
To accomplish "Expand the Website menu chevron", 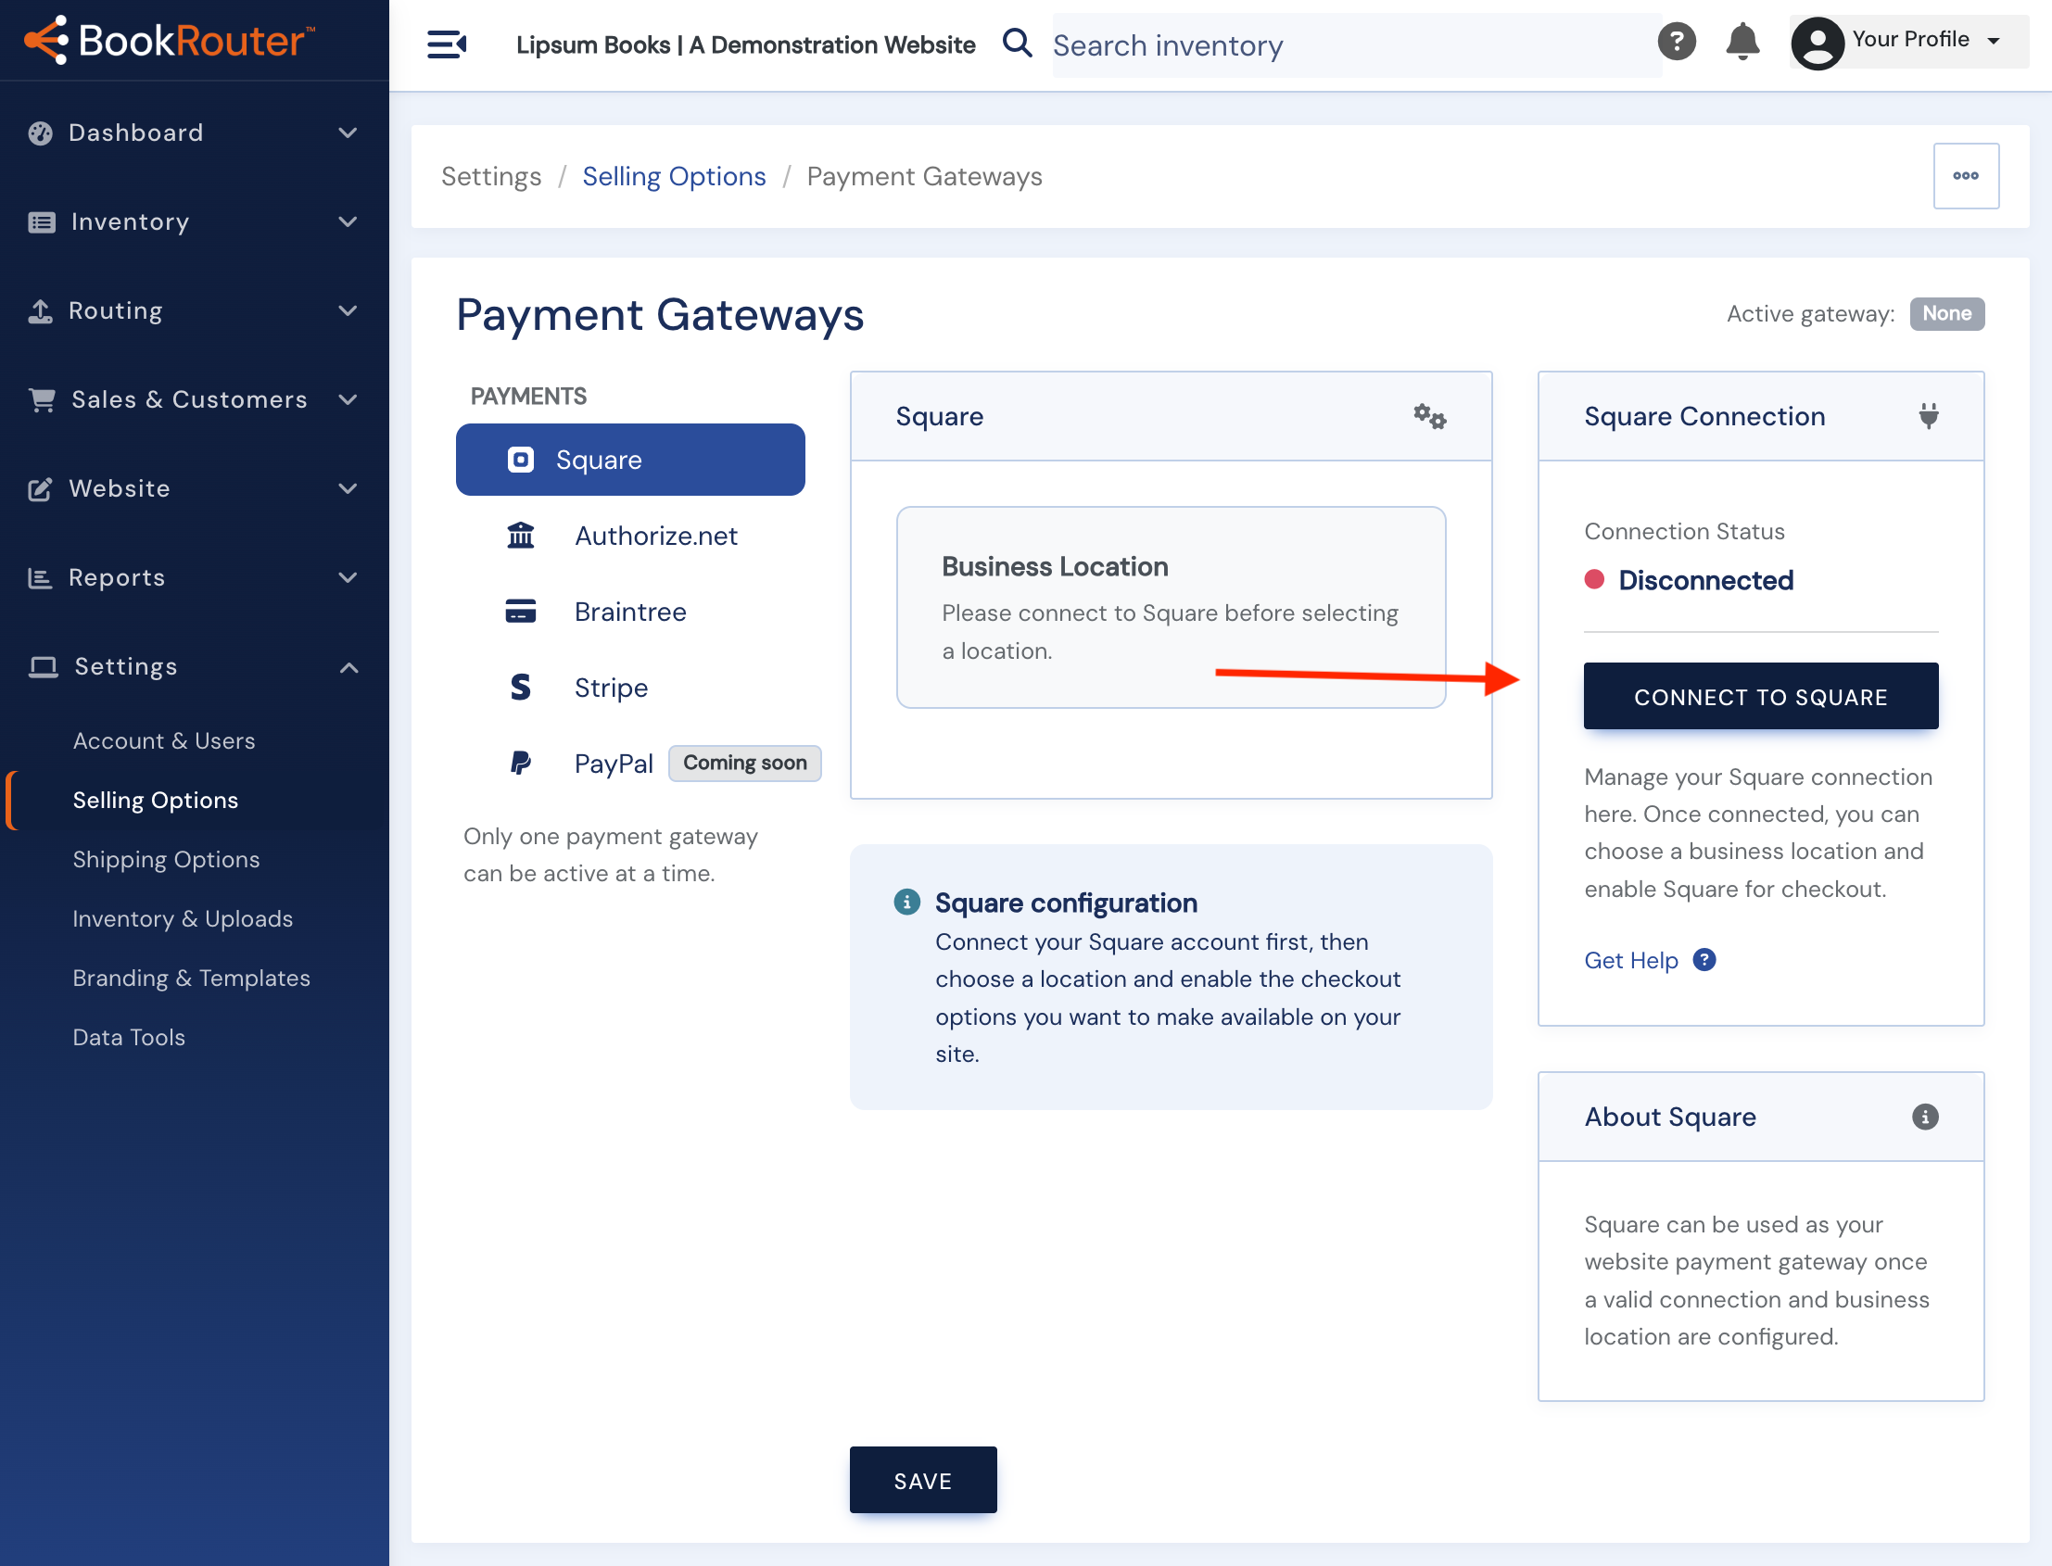I will (348, 488).
